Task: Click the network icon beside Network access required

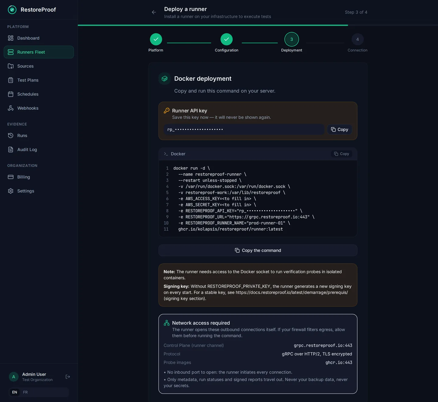Action: coord(167,323)
